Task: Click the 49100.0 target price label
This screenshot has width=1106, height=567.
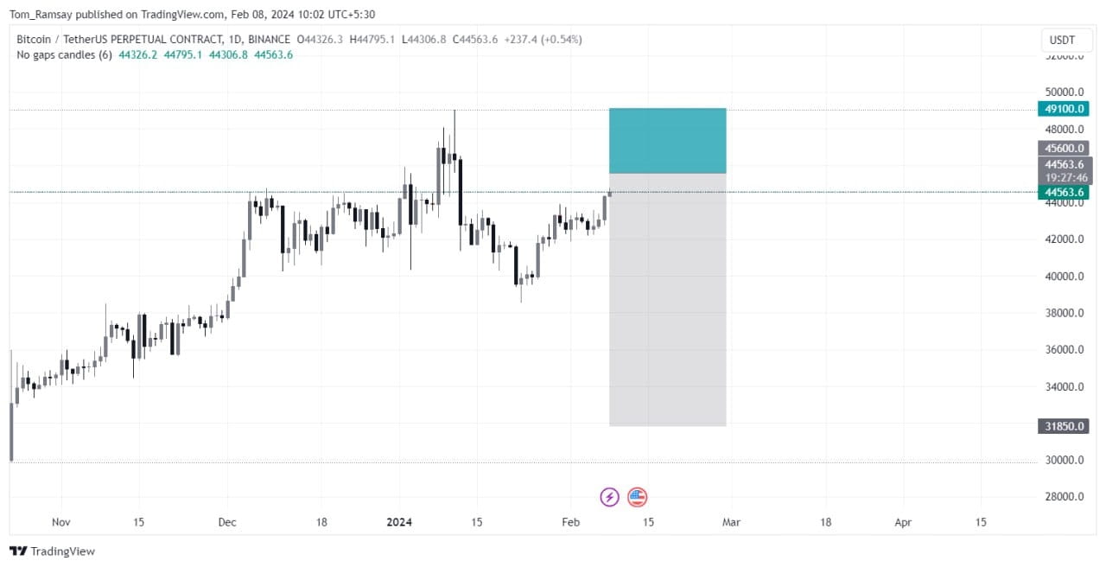Action: coord(1063,109)
